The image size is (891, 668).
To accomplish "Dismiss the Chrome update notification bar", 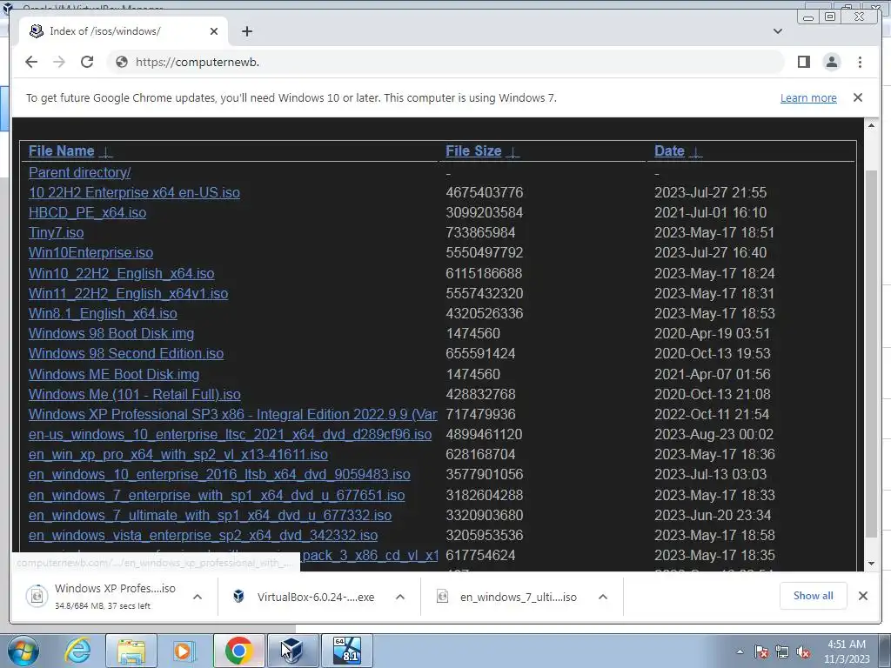I will (x=857, y=97).
